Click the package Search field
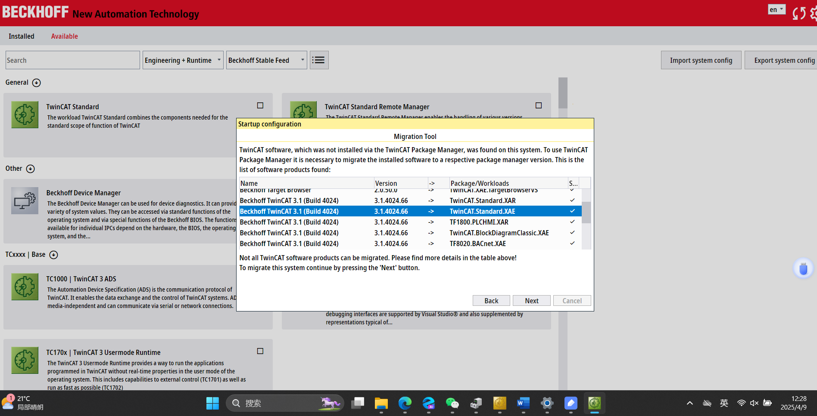The image size is (817, 416). [x=72, y=60]
